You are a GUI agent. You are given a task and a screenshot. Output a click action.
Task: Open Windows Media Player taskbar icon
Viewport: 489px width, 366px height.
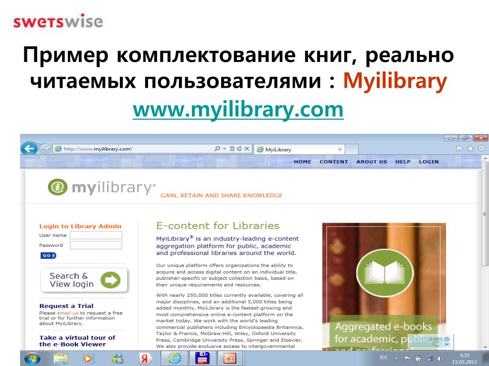point(88,358)
